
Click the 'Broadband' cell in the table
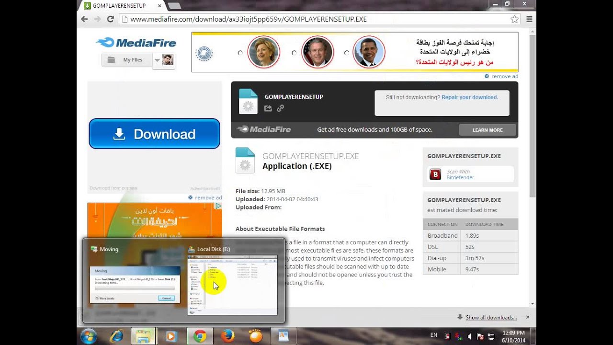pos(443,235)
